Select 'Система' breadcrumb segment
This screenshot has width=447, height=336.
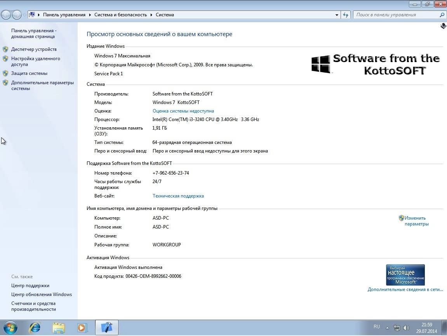coord(165,15)
